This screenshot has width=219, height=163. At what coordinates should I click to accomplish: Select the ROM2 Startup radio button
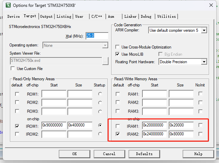[100, 103]
